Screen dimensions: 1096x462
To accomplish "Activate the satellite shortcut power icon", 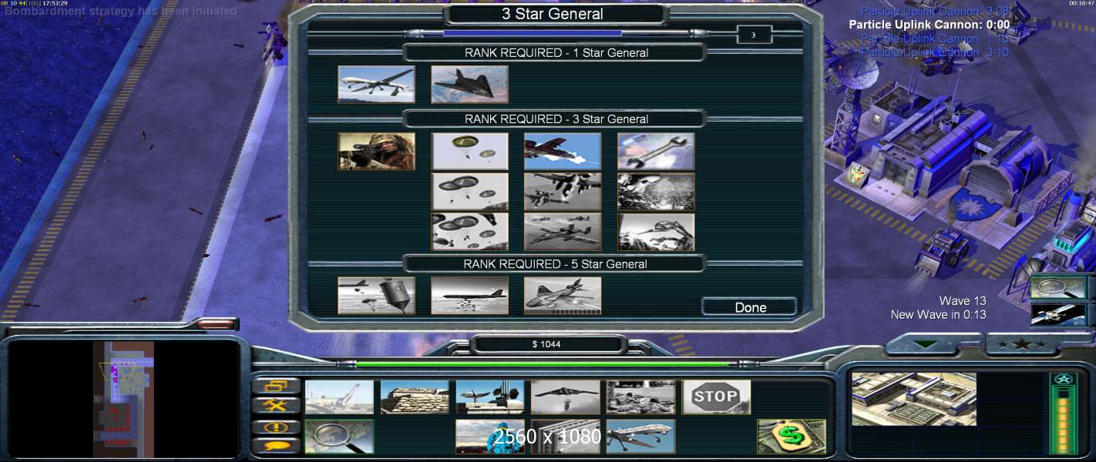I will coord(1058,315).
